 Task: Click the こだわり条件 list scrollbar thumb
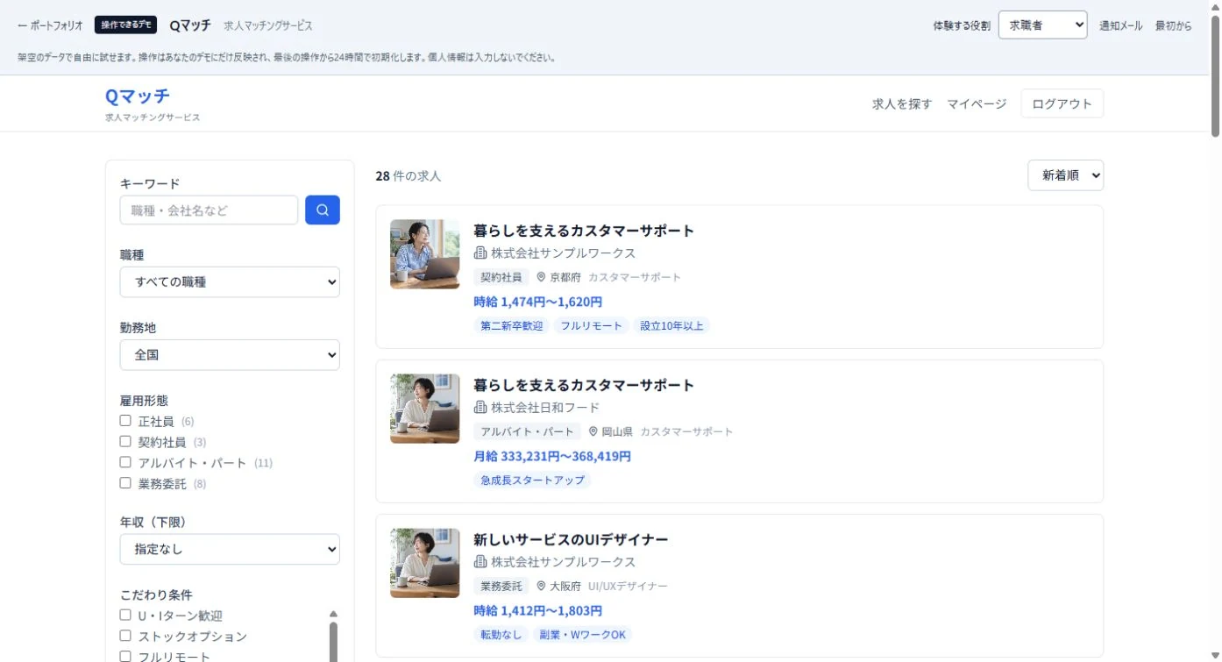(x=333, y=642)
